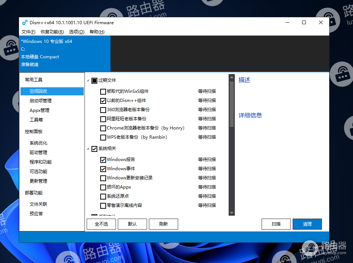Click scrollbar down arrow in cleanup list
353x263 pixels.
pyautogui.click(x=232, y=213)
